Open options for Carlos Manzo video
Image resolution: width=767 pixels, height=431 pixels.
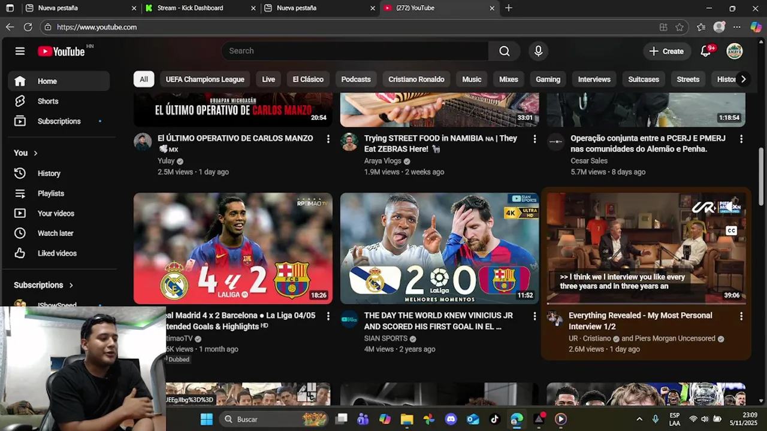pos(328,139)
